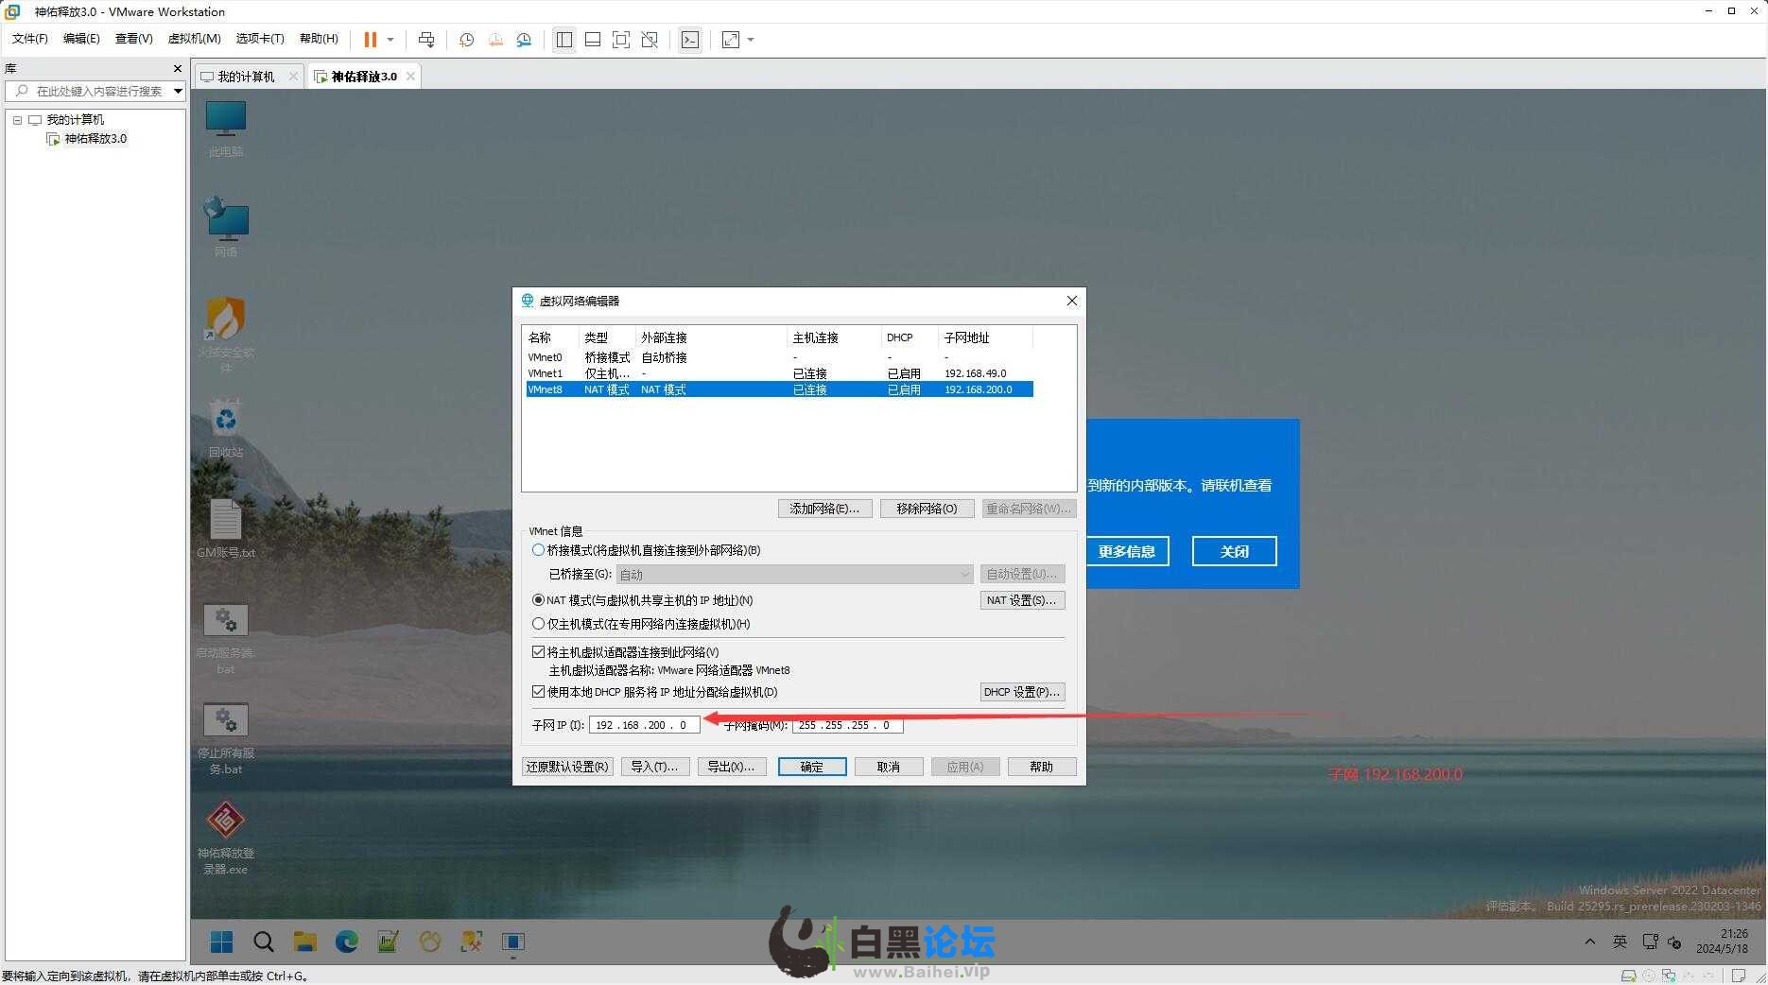Open the 火绒安全软件 desktop shortcut
This screenshot has height=985, width=1768.
coord(226,335)
